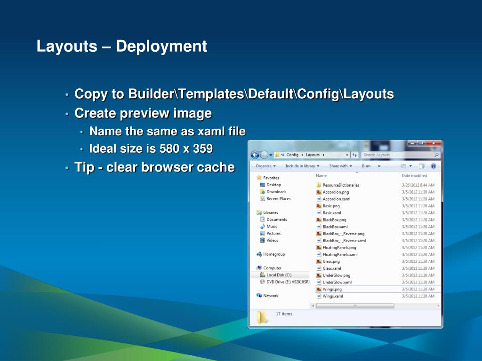Click the Forward navigation arrow

[x=264, y=155]
